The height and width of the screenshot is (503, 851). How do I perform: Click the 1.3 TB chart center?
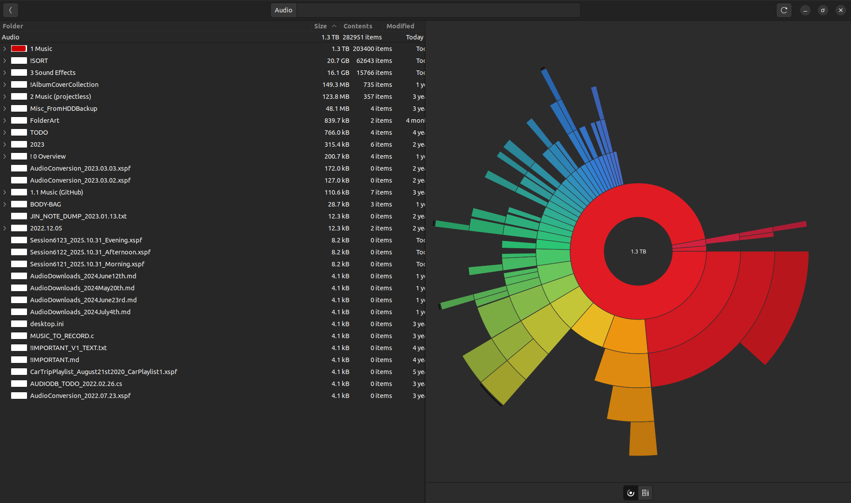pyautogui.click(x=638, y=251)
